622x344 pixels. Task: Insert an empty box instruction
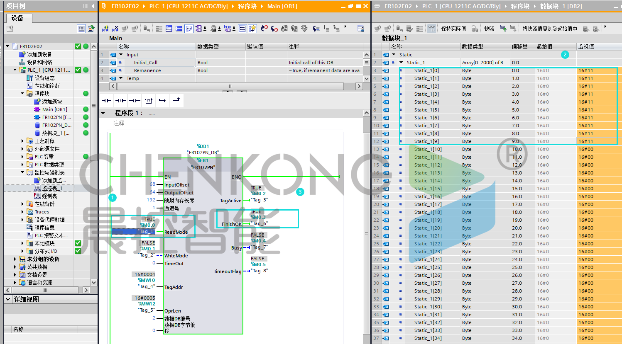pos(149,100)
